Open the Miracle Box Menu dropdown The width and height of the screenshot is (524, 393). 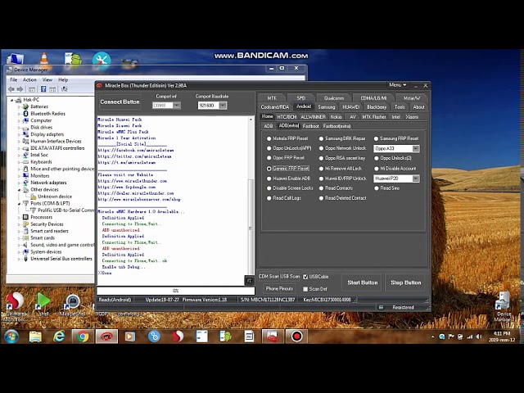[397, 85]
